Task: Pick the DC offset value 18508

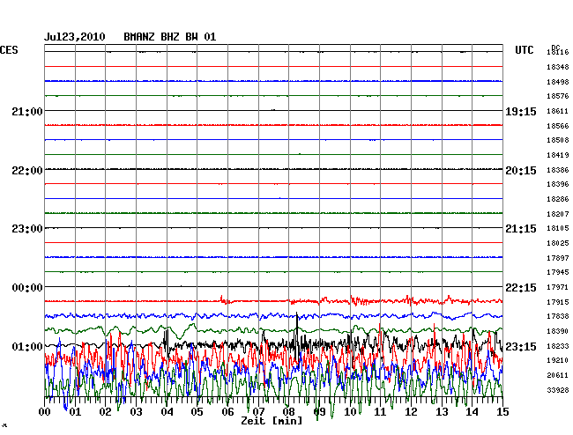Action: (558, 140)
